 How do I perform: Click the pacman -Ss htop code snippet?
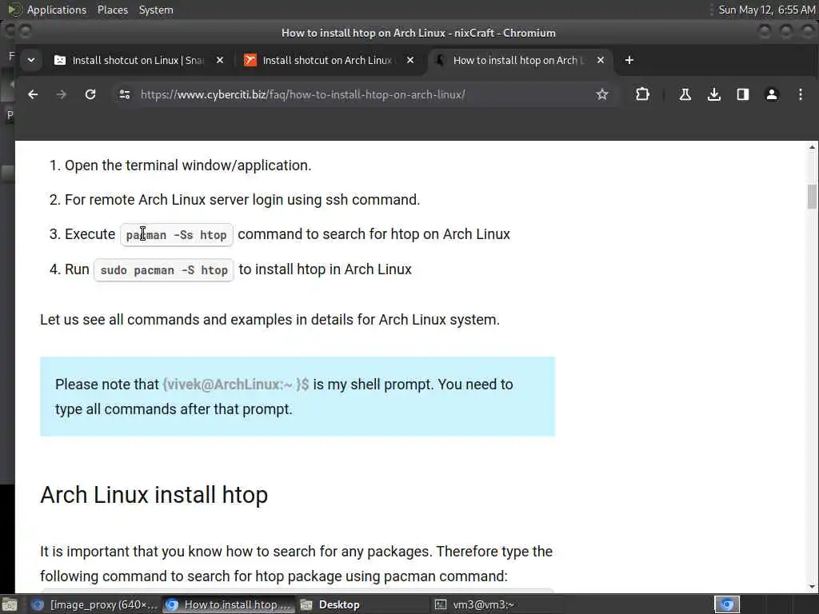(x=177, y=235)
